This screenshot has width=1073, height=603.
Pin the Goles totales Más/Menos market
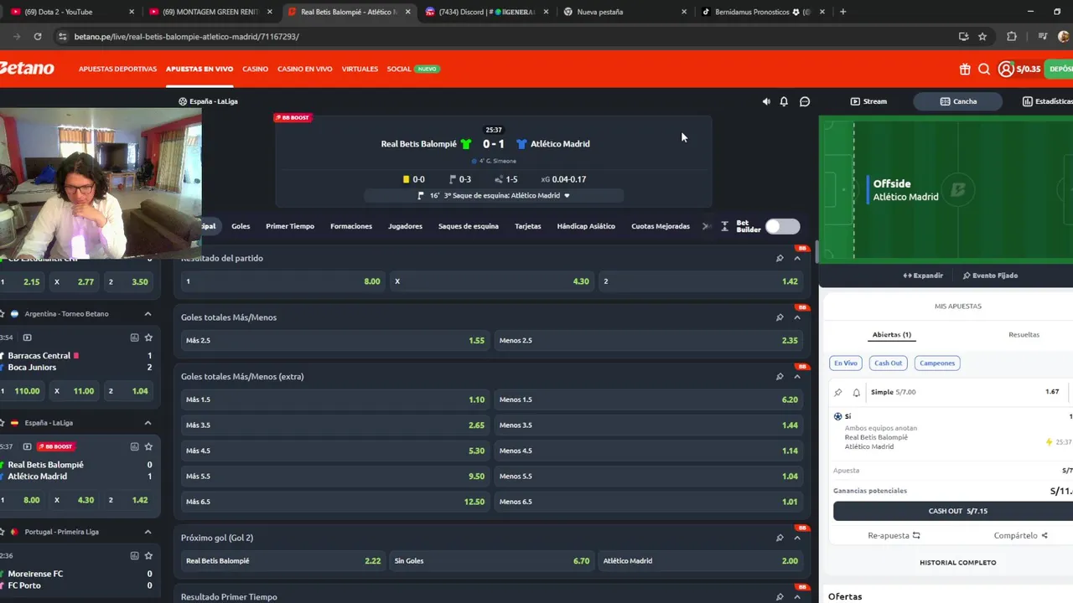pyautogui.click(x=780, y=317)
